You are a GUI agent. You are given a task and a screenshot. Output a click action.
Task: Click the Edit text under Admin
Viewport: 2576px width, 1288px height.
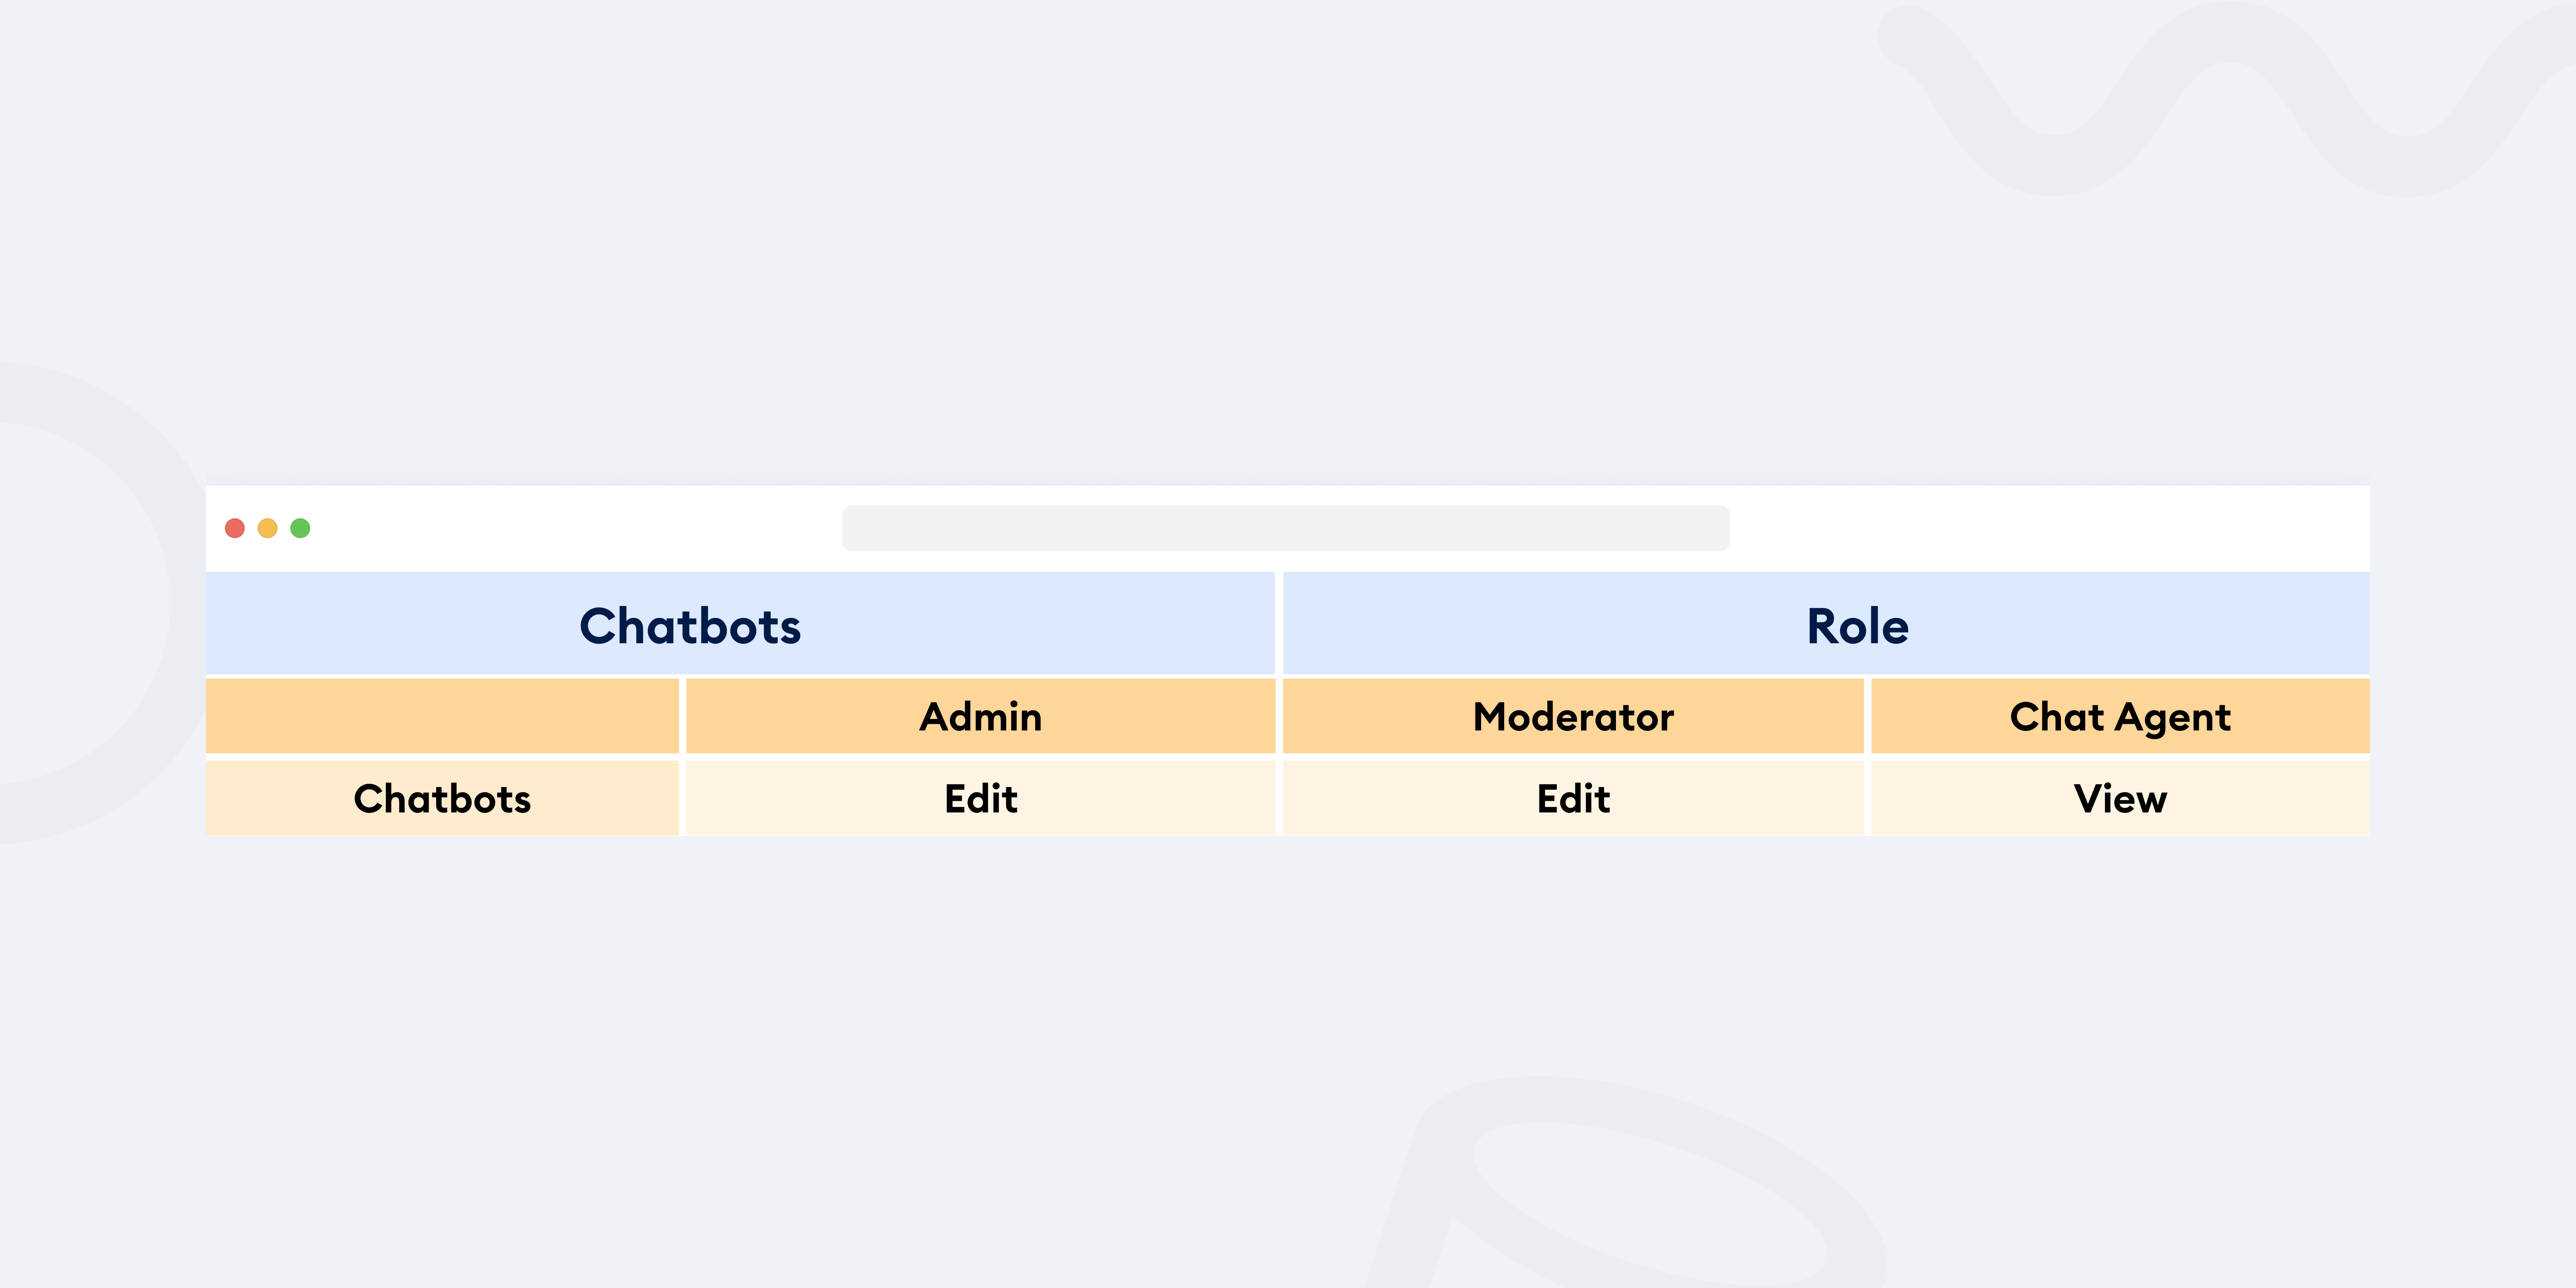(980, 798)
